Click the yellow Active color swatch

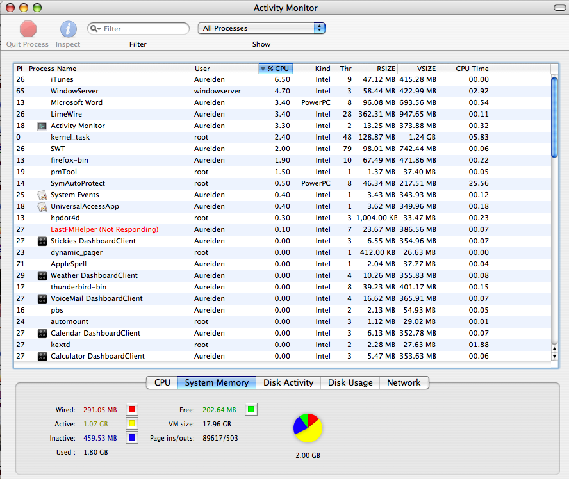click(x=132, y=423)
